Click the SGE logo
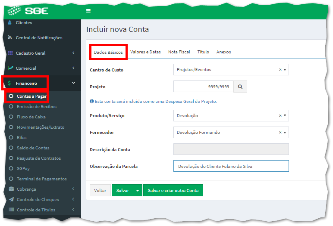Image resolution: width=333 pixels, height=226 pixels. pyautogui.click(x=28, y=11)
